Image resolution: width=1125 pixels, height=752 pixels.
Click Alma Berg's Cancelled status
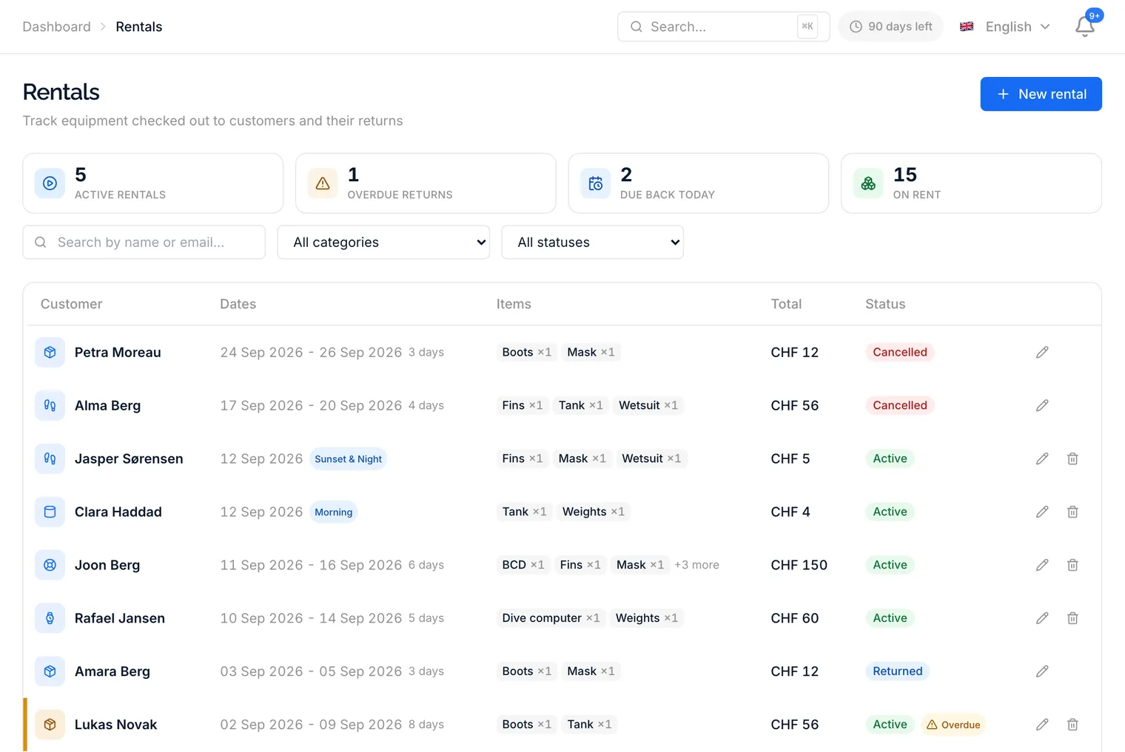[900, 405]
